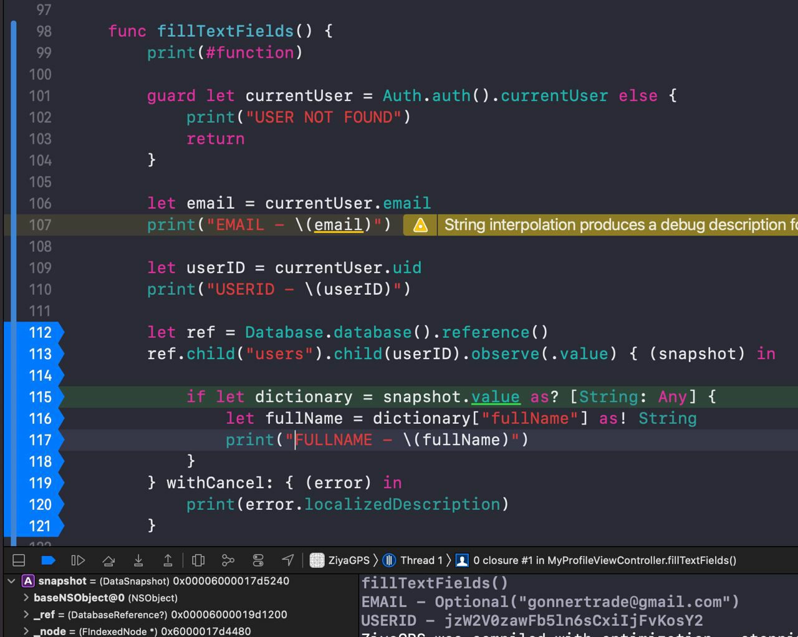Hide the debug area

(19, 560)
